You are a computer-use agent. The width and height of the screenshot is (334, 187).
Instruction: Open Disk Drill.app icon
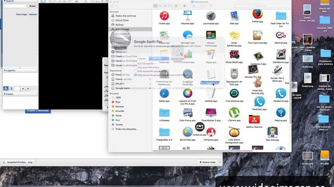[x=272, y=132]
